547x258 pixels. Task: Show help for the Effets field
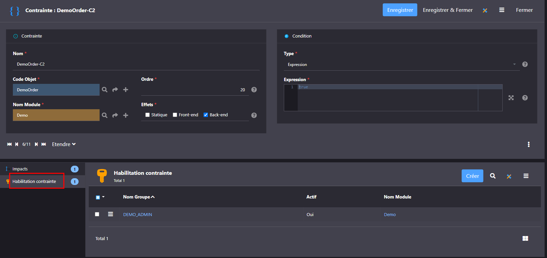point(254,115)
